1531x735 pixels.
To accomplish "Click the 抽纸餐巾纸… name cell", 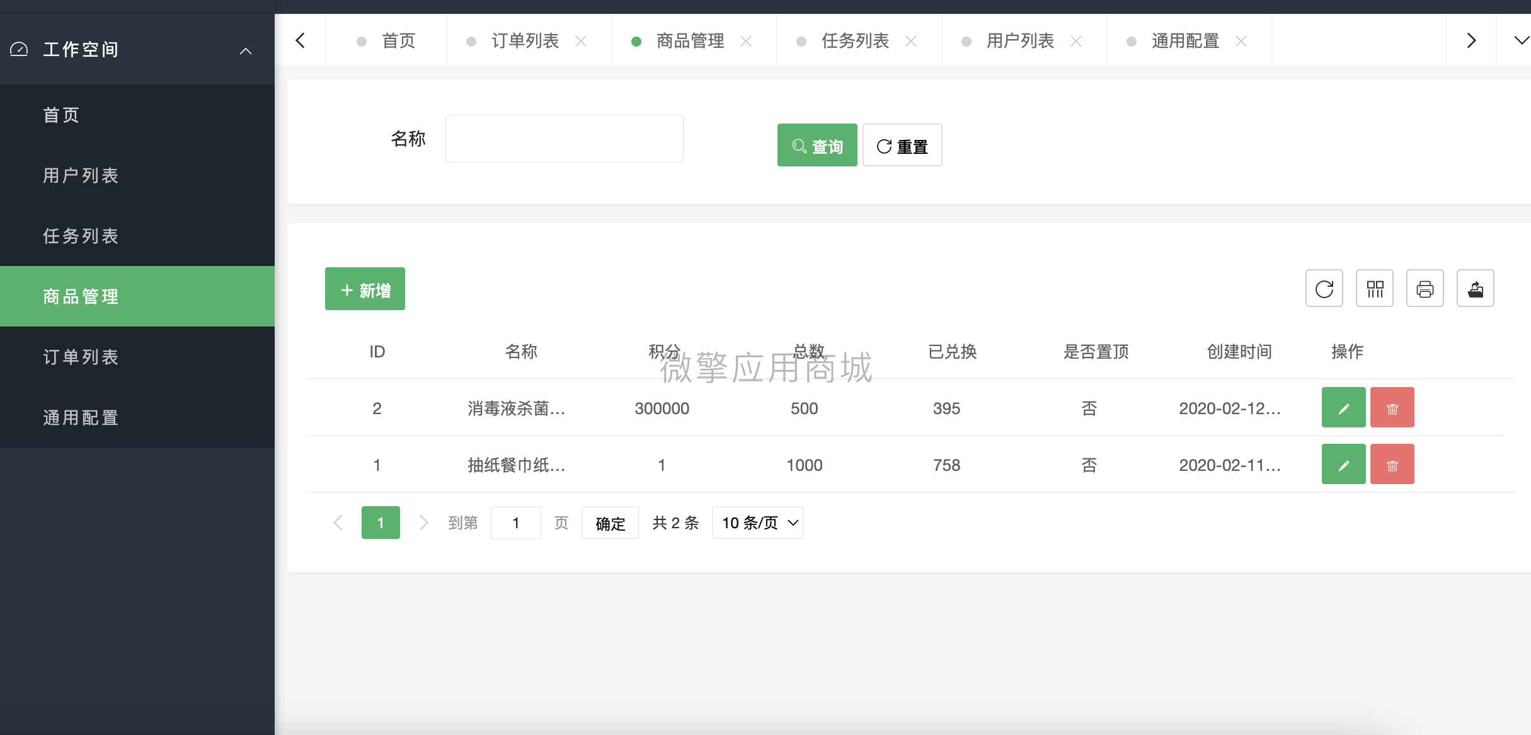I will click(x=517, y=465).
